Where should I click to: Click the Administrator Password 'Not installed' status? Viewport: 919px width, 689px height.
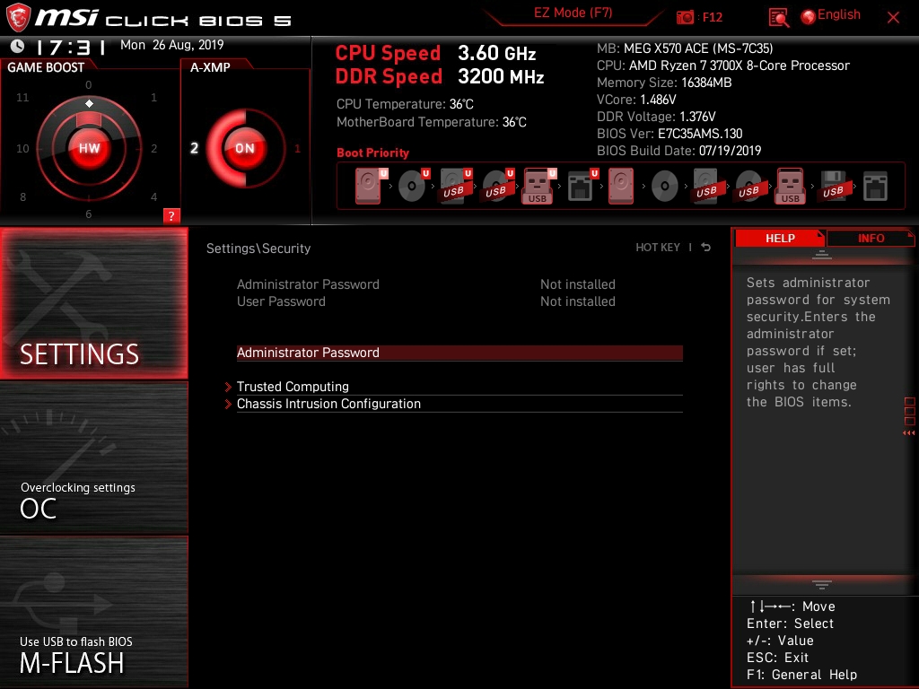[x=577, y=284]
